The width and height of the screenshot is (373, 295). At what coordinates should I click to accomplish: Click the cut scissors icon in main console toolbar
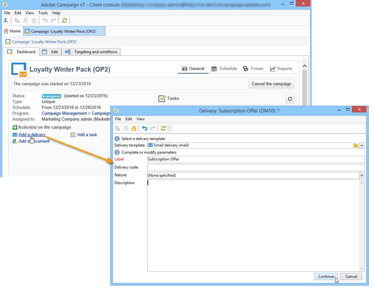click(x=26, y=21)
